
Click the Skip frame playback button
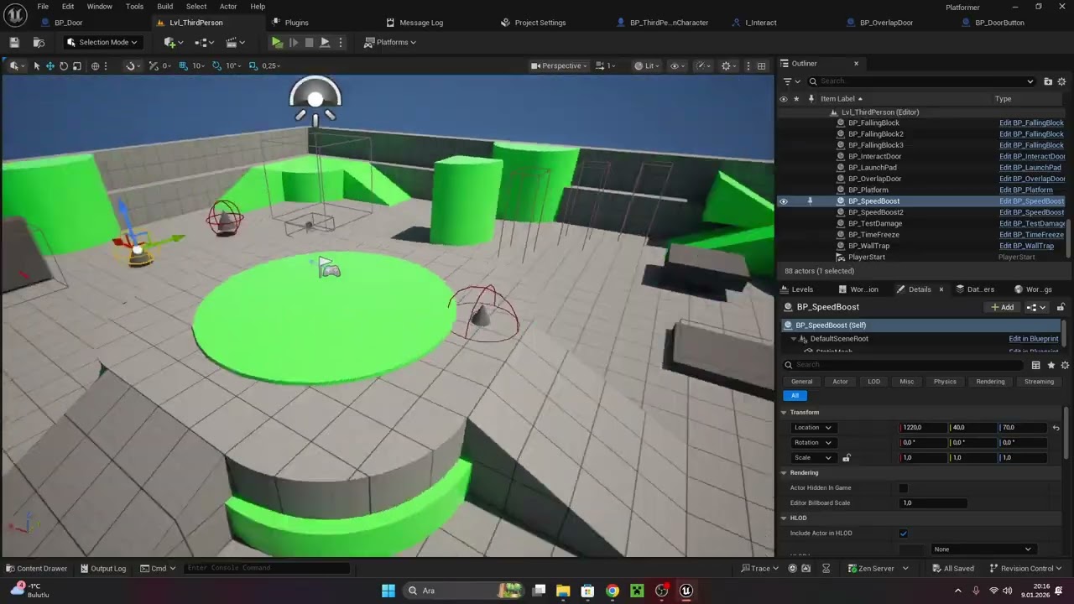coord(294,42)
